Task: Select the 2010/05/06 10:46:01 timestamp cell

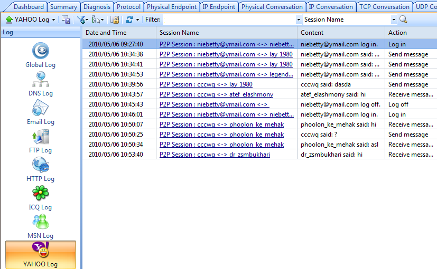Action: [119, 114]
